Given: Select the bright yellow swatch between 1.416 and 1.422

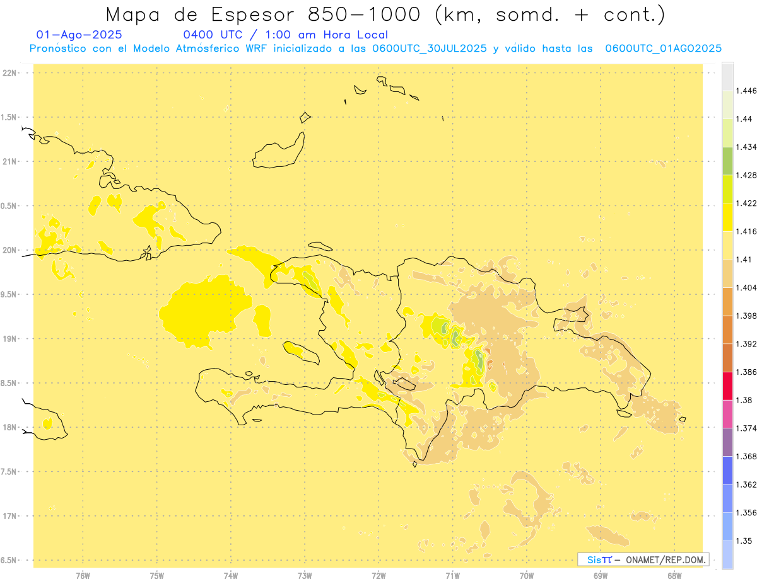Looking at the screenshot, I should (x=727, y=217).
